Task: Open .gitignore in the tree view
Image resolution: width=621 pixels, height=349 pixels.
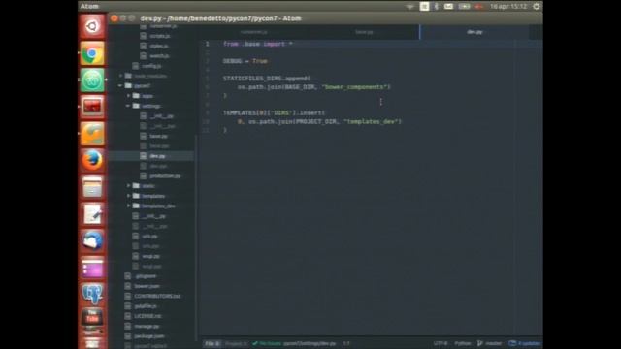Action: pyautogui.click(x=146, y=276)
